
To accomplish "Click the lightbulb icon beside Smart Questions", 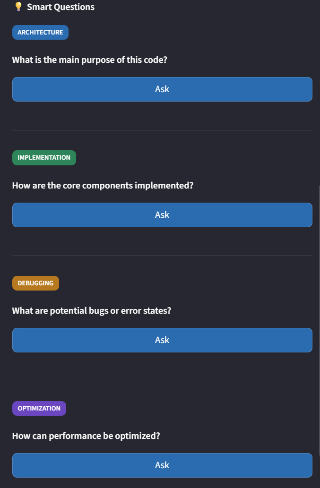I will 18,7.
